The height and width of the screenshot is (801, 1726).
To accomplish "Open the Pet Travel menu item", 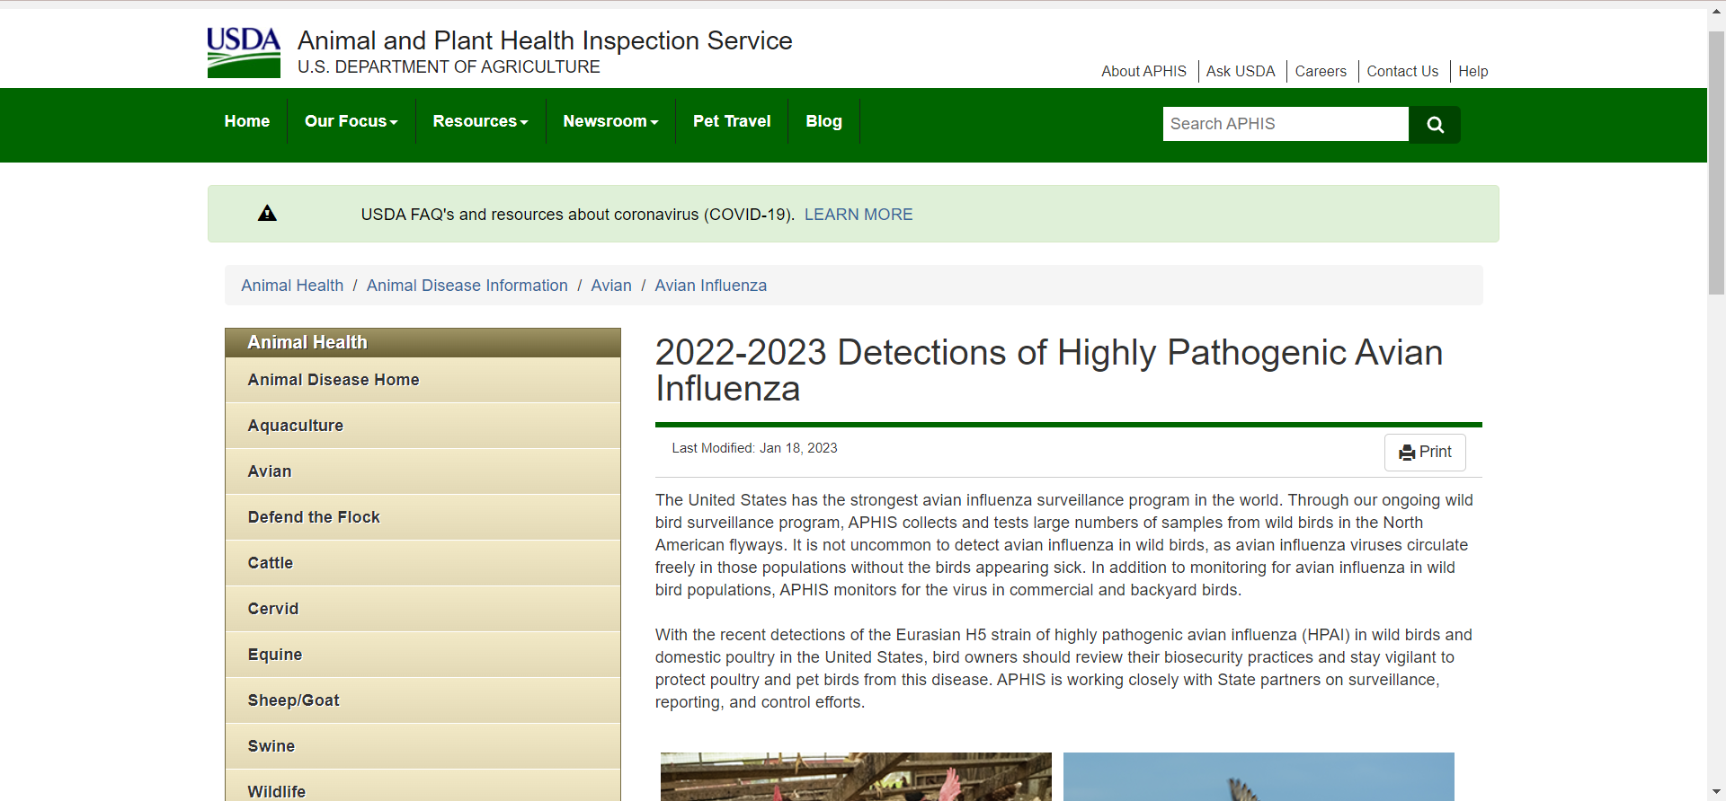I will [732, 121].
